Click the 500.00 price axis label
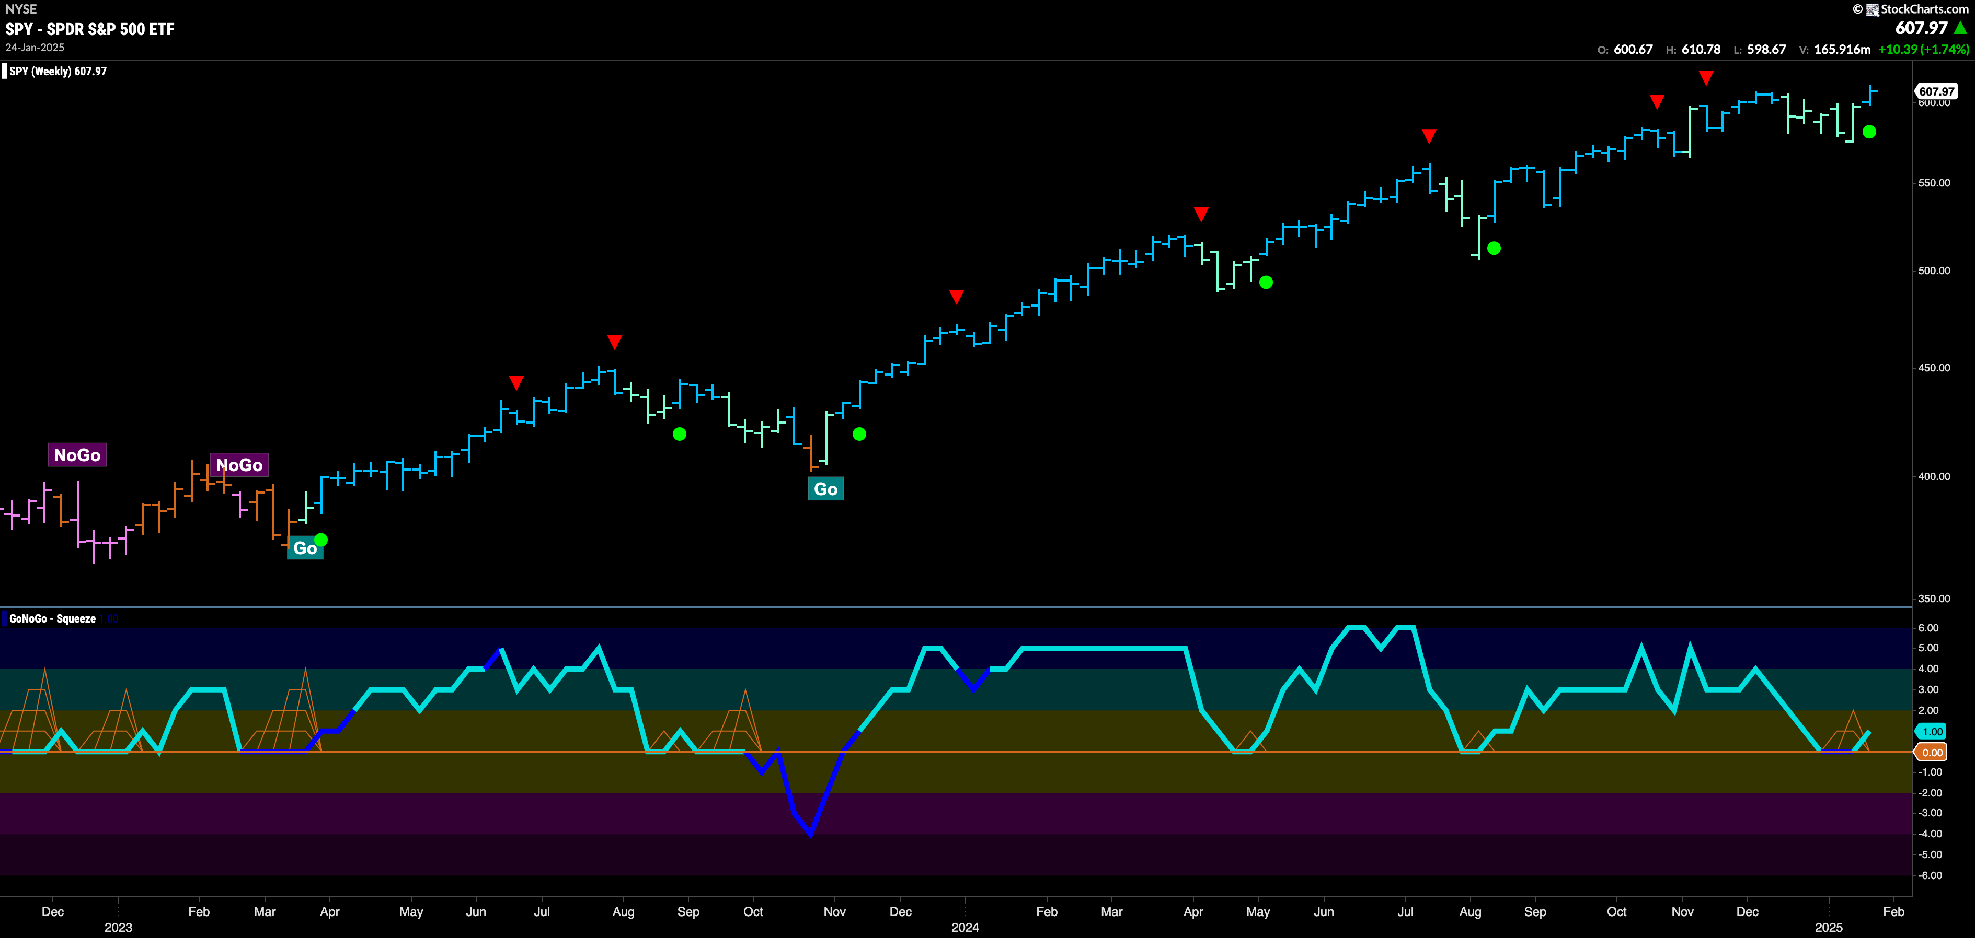 pos(1934,271)
